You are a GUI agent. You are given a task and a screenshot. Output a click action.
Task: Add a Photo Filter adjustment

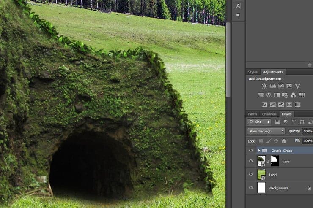coord(285,95)
